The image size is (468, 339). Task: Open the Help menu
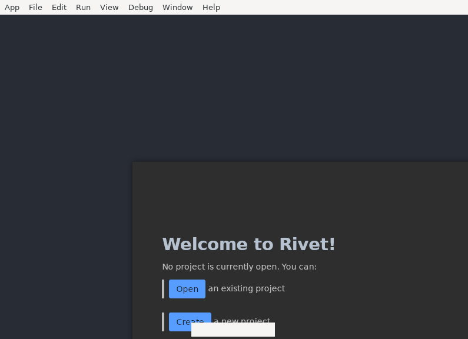click(x=211, y=7)
